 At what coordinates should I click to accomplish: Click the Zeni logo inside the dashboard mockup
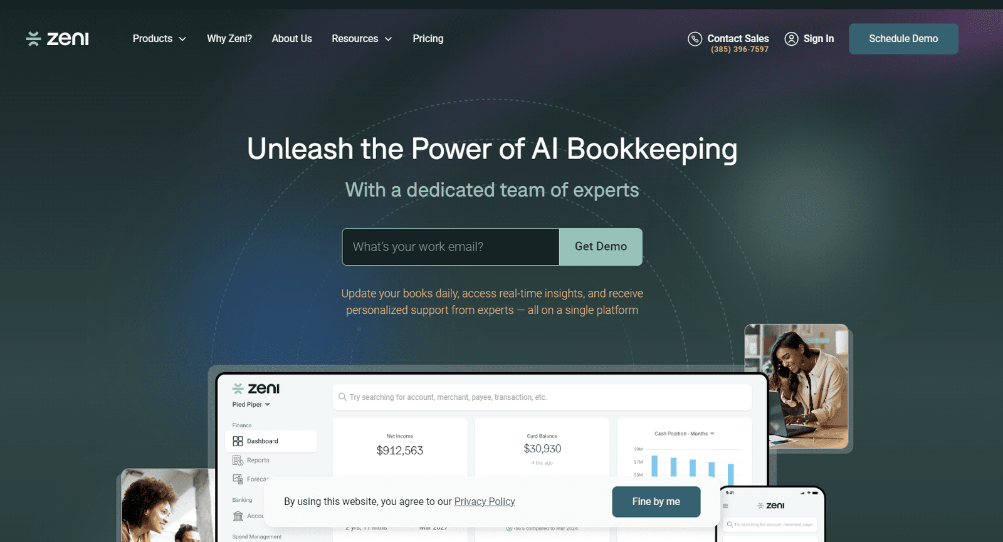(x=256, y=388)
